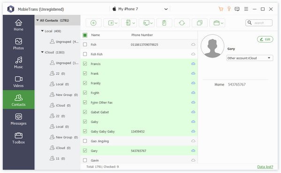The width and height of the screenshot is (281, 173).
Task: Click phone number 0118613709079825
Action: [x=144, y=44]
